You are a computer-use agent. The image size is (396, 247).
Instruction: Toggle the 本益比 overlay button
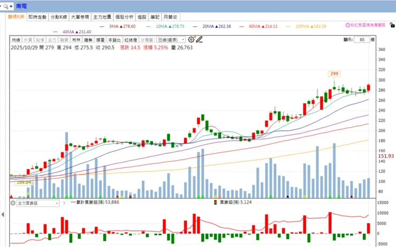pos(115,40)
